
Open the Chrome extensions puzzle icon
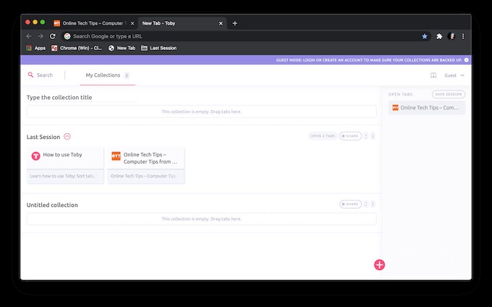439,36
